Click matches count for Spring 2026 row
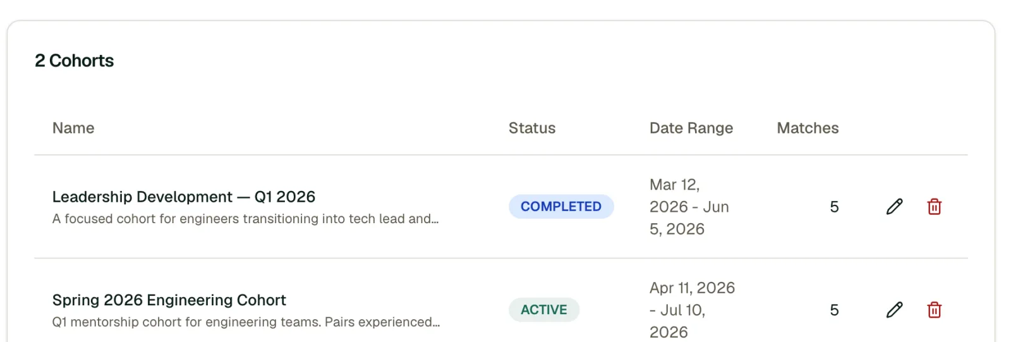 pyautogui.click(x=834, y=310)
